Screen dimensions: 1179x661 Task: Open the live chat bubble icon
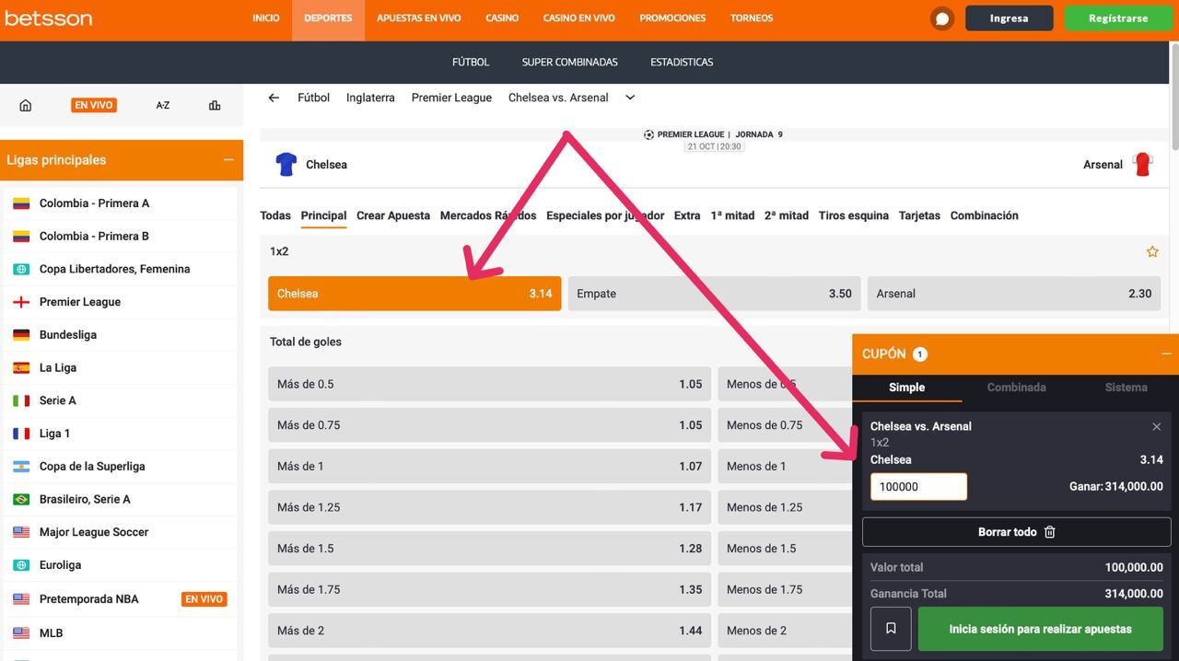(941, 18)
